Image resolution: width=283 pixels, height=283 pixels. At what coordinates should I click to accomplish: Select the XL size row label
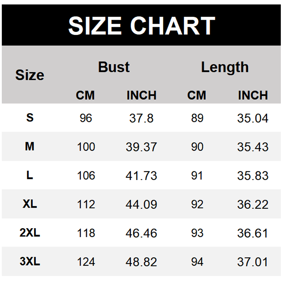(x=30, y=204)
